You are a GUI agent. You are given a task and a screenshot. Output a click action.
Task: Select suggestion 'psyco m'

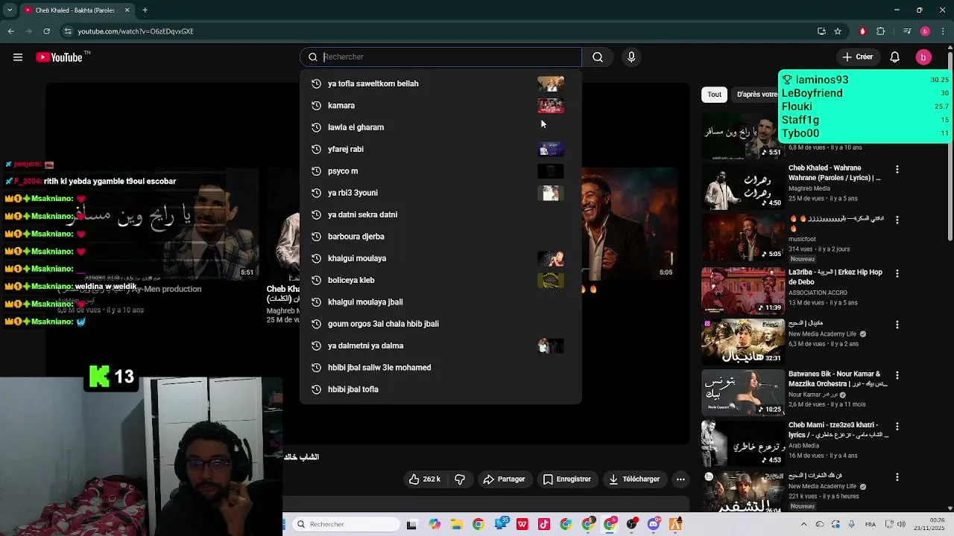coord(440,171)
